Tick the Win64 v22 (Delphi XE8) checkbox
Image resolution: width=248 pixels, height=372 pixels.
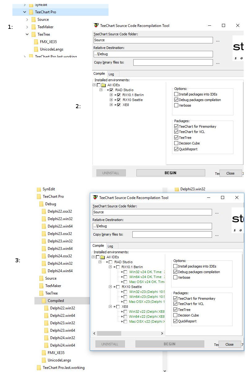point(126,317)
